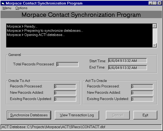163x131 pixels.
Task: Maximize the Morpace window
Action: point(155,3)
